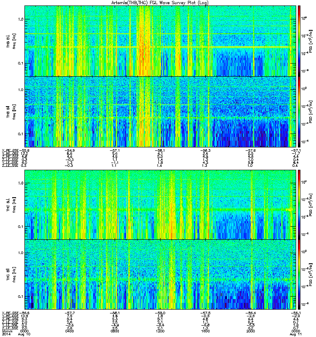Click the 'THC B⊥ freq [Hz]' axis label
This screenshot has width=316, height=337.
point(11,205)
